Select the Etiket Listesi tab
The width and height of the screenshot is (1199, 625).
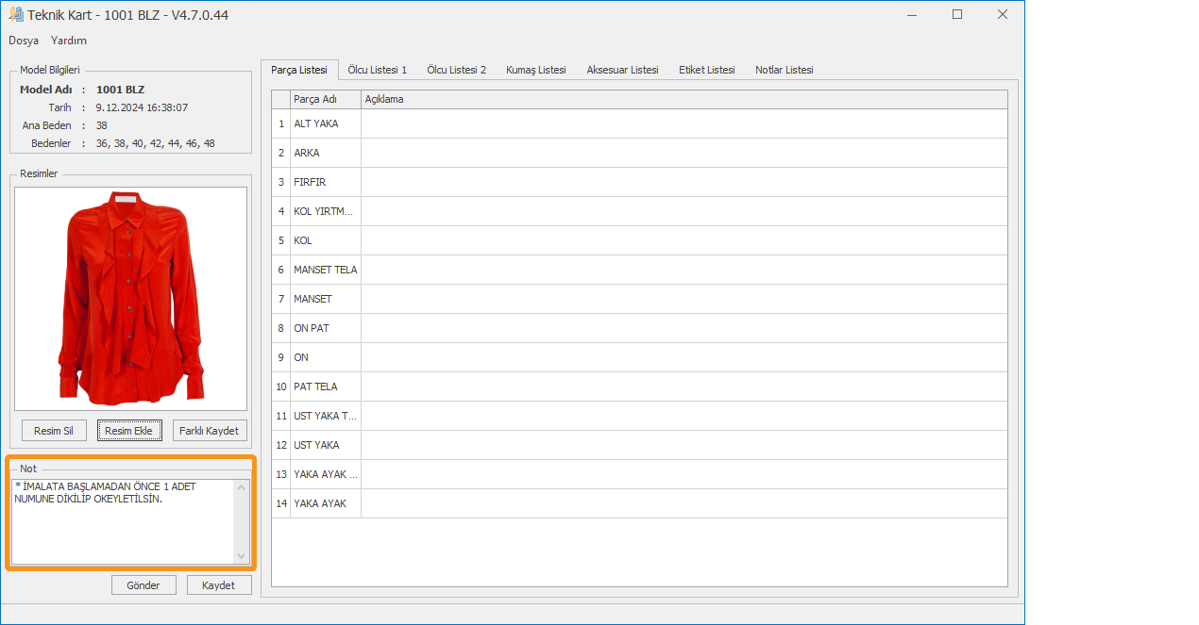point(706,70)
